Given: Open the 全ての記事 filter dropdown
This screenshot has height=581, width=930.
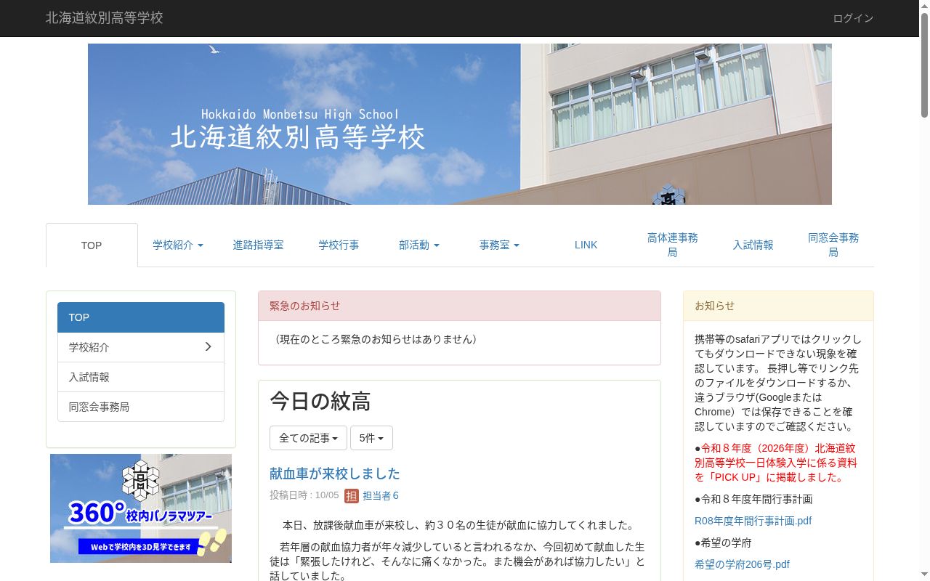Looking at the screenshot, I should pyautogui.click(x=308, y=438).
